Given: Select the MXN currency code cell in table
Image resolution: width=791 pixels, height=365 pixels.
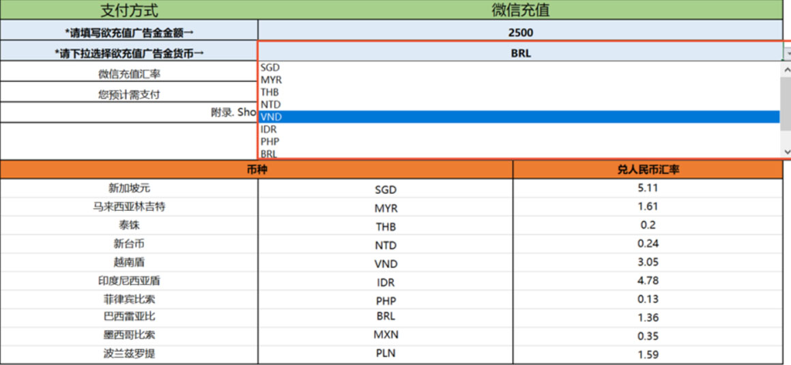Looking at the screenshot, I should (386, 335).
